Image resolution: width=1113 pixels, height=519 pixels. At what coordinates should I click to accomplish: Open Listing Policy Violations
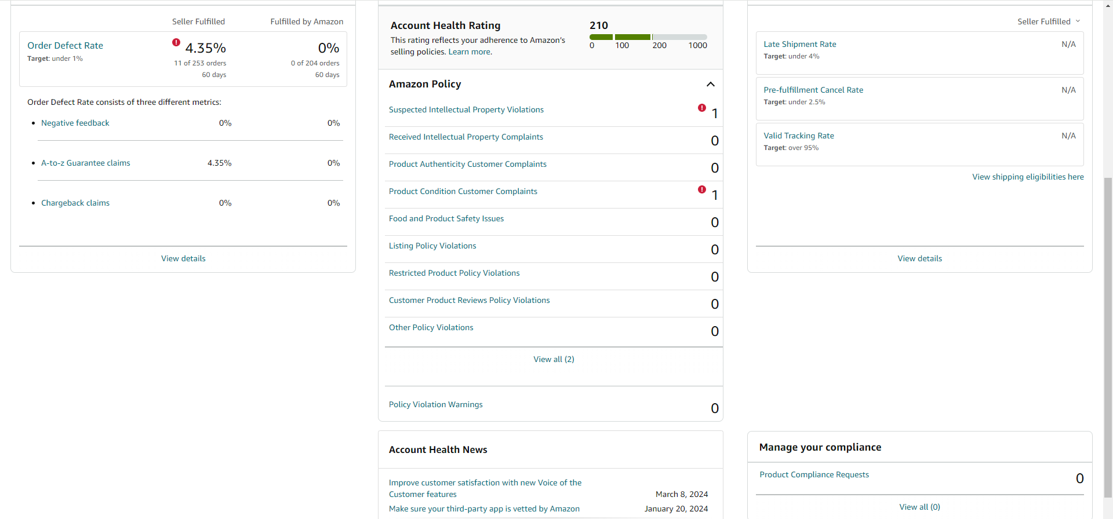432,246
